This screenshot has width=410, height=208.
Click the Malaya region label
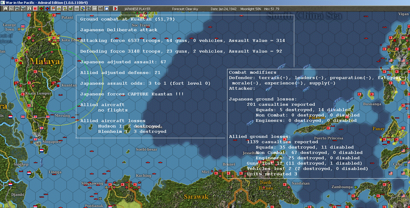[45, 62]
